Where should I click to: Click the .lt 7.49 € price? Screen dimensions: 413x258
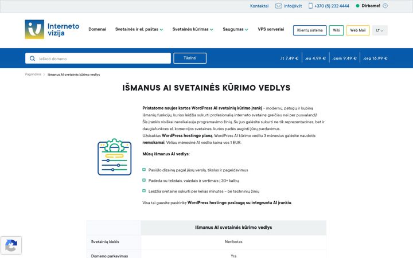coord(289,58)
